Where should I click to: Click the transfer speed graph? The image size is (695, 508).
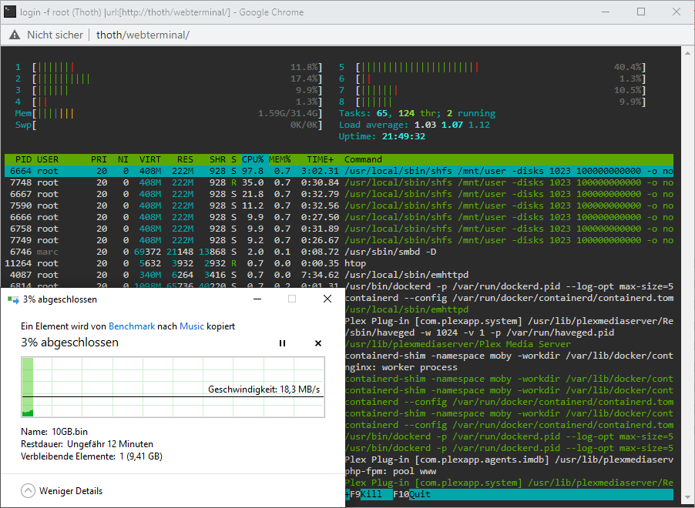pos(173,387)
